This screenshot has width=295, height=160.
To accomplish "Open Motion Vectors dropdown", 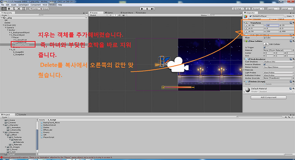I will (279, 67).
